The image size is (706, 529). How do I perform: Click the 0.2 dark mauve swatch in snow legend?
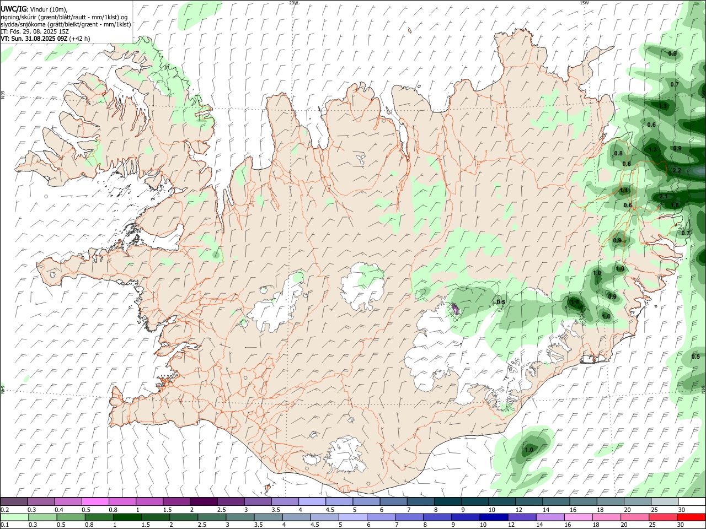click(x=14, y=501)
